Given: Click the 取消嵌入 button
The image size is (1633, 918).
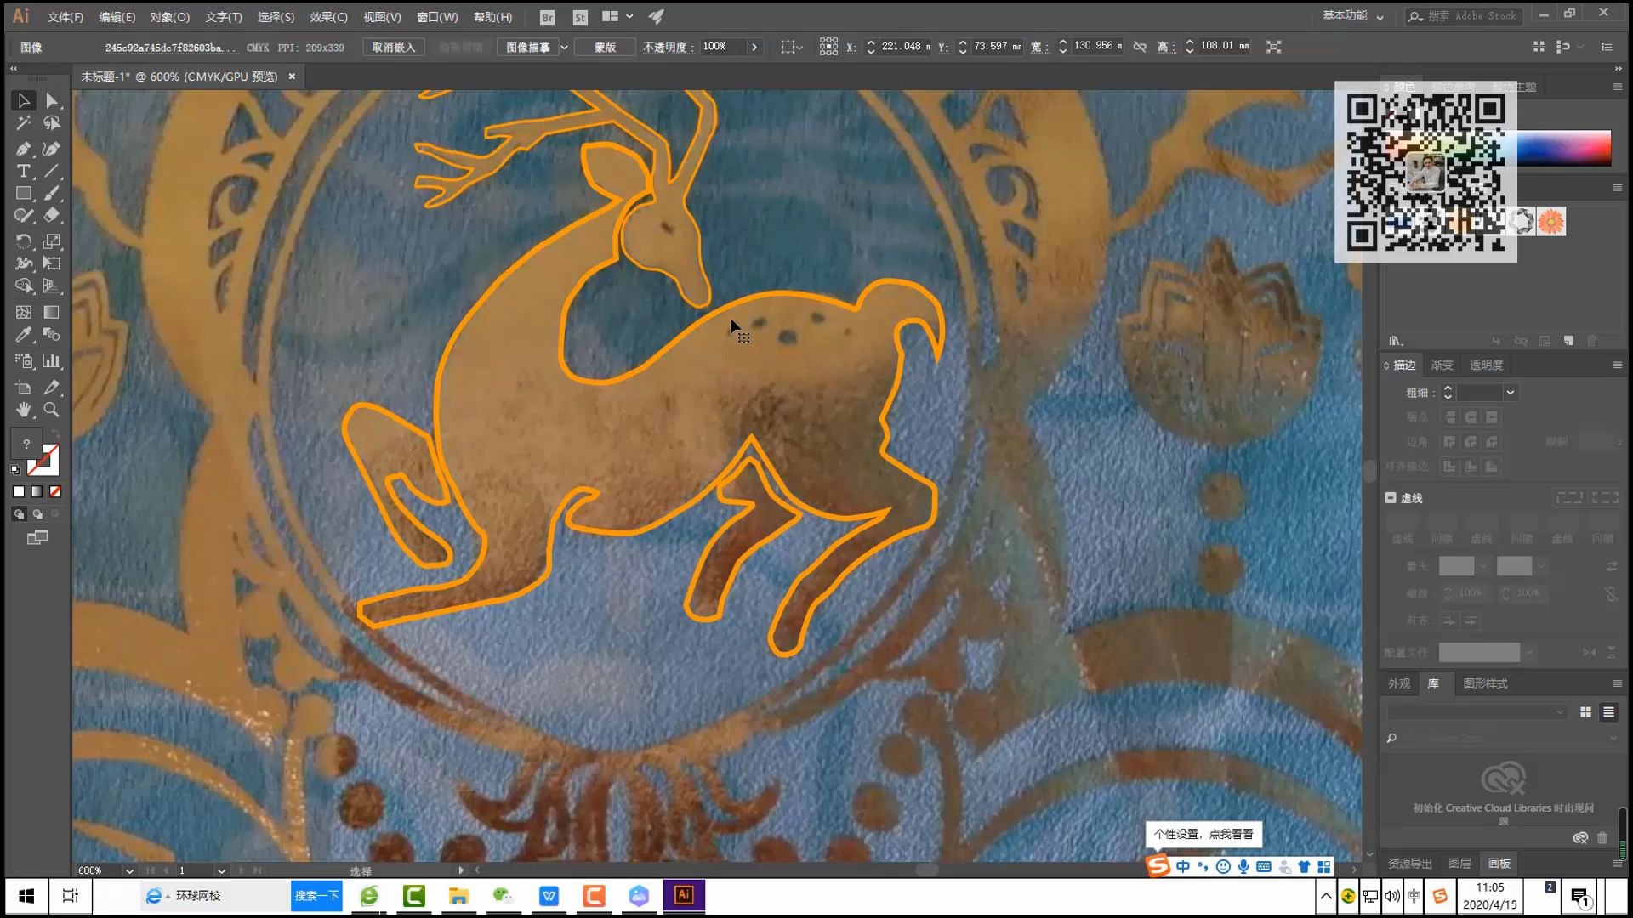Looking at the screenshot, I should click(393, 48).
